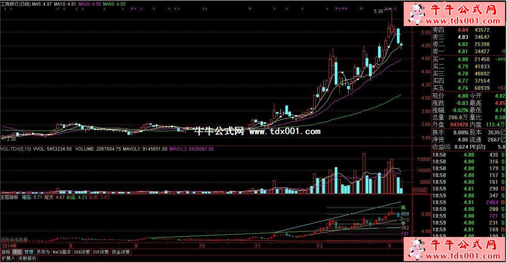The image size is (507, 263).
Task: Open the 关联报价 related quotes tab
Action: [x=27, y=258]
